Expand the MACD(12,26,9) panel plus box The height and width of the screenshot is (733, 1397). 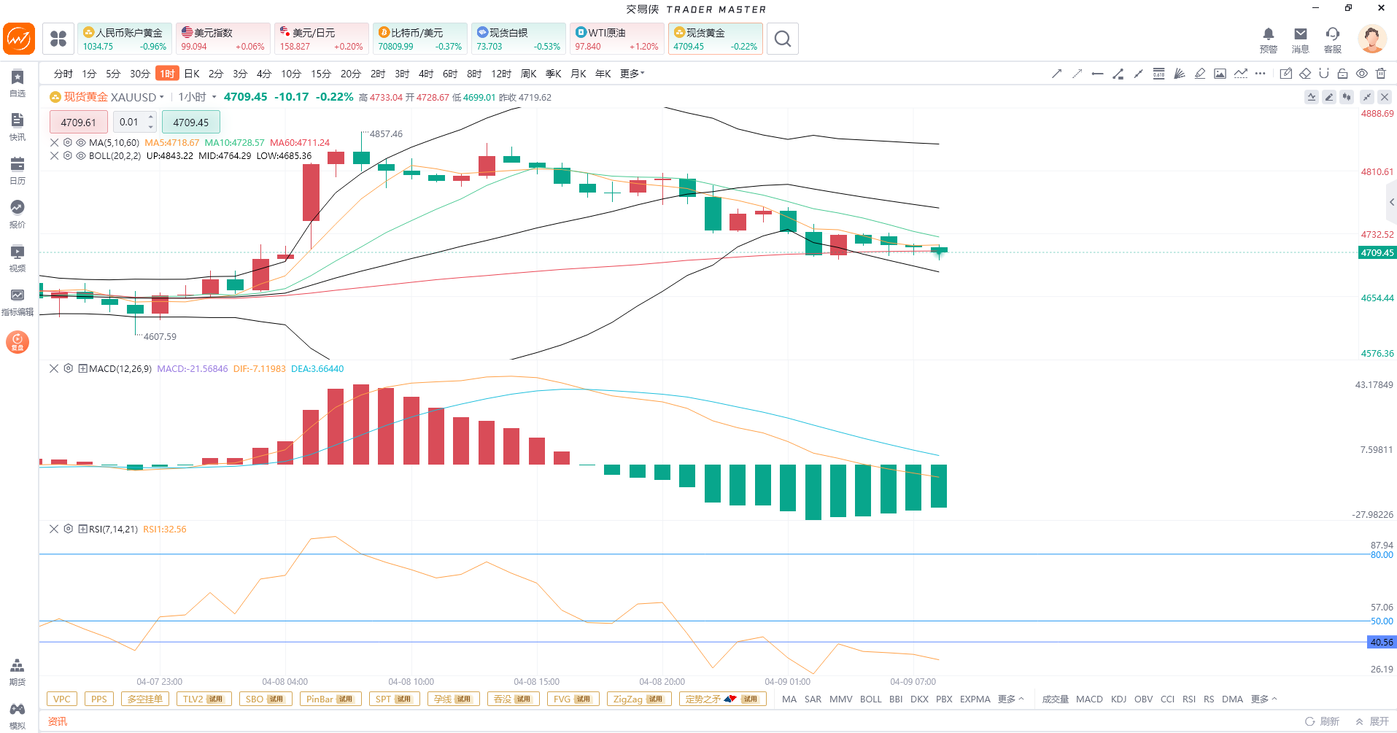(x=82, y=368)
